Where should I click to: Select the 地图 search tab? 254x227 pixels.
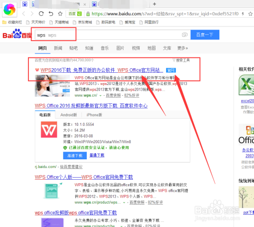click(151, 48)
